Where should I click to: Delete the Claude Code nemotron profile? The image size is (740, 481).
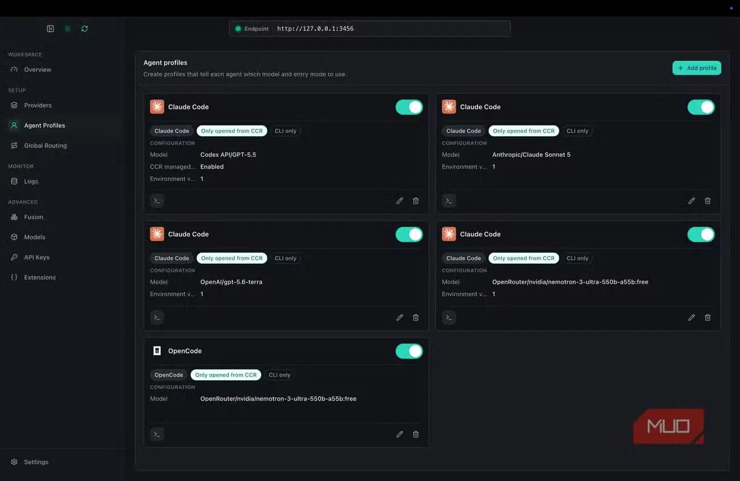[708, 317]
